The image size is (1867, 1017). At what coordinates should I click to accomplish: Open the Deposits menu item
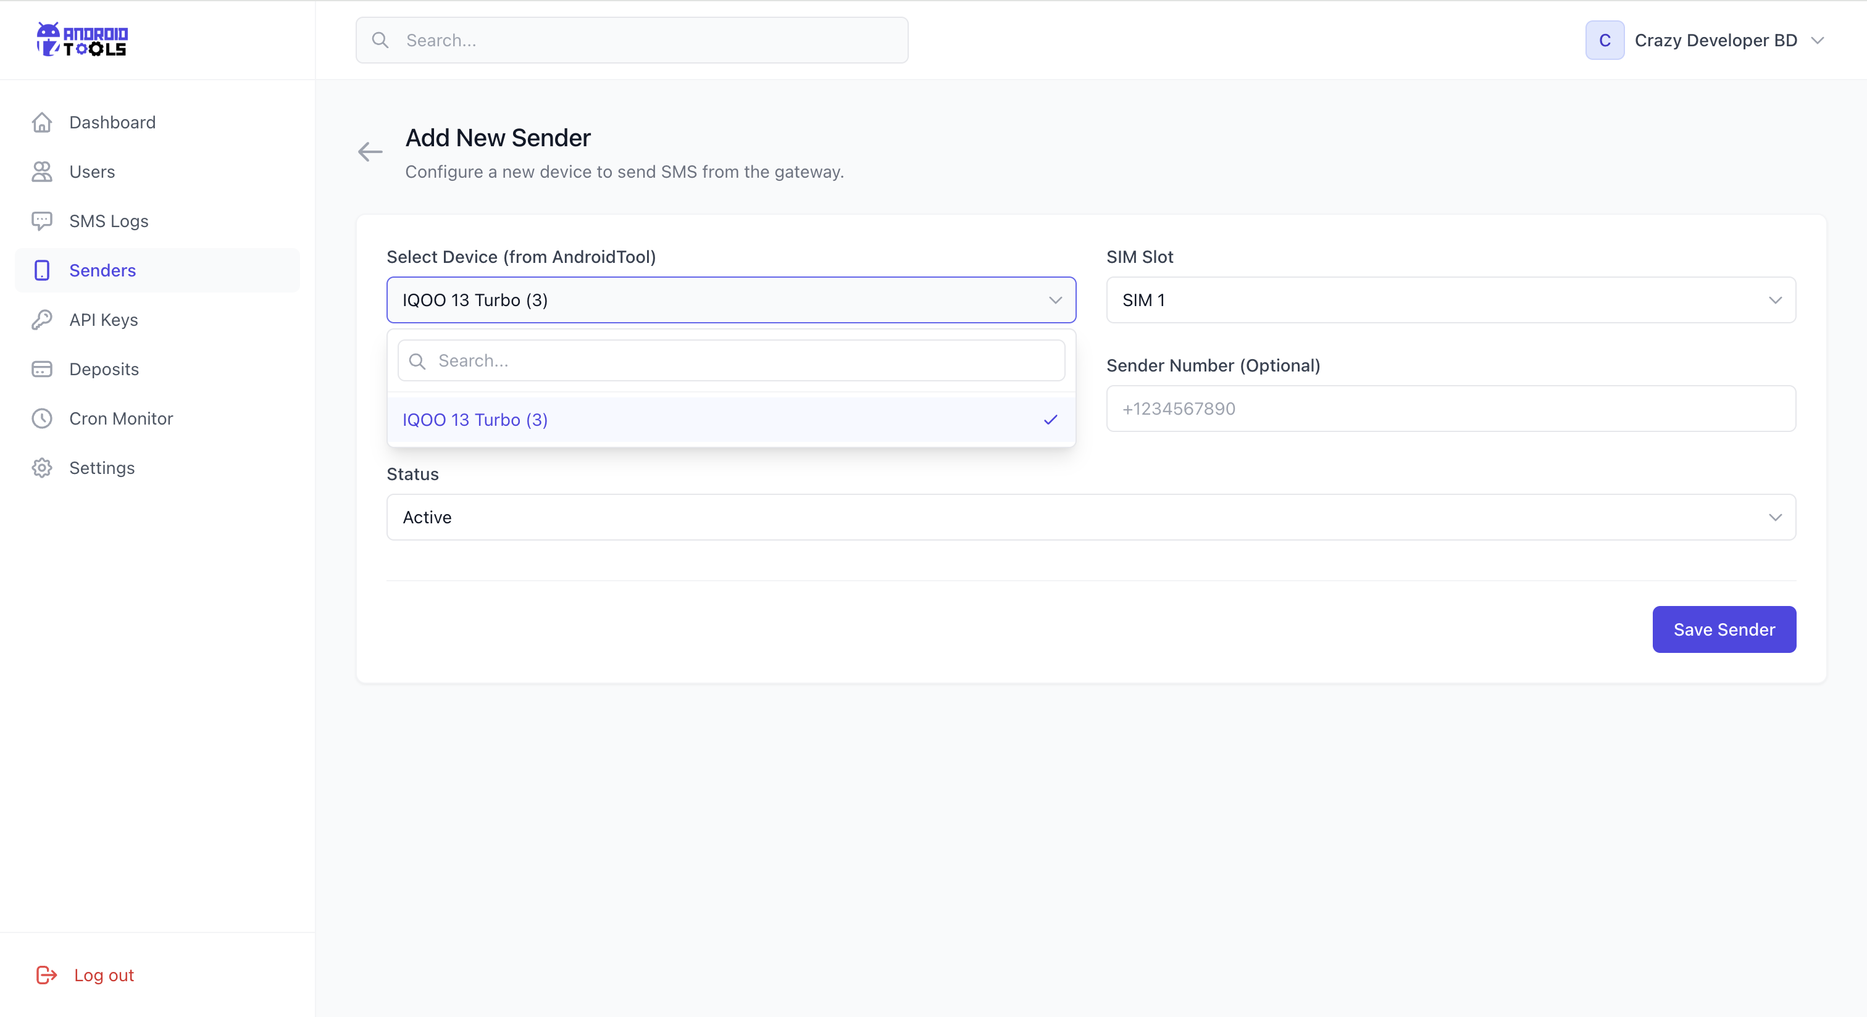tap(157, 368)
